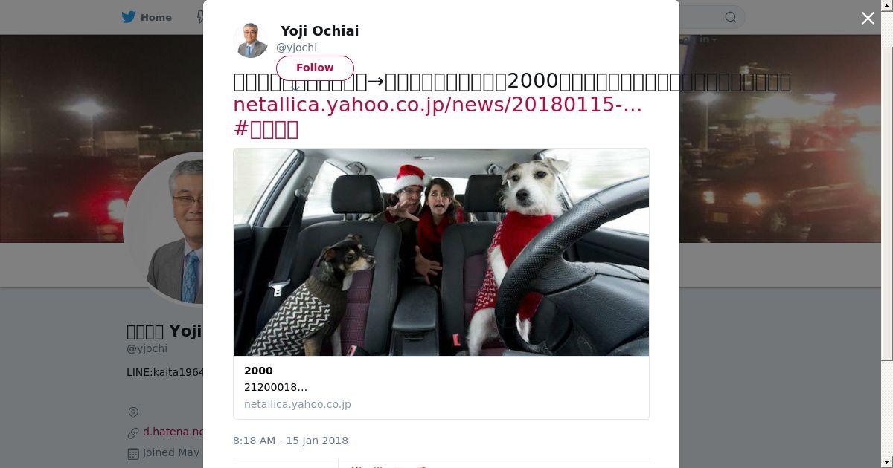Open the dogs in car card image
The height and width of the screenshot is (468, 893).
click(x=441, y=252)
